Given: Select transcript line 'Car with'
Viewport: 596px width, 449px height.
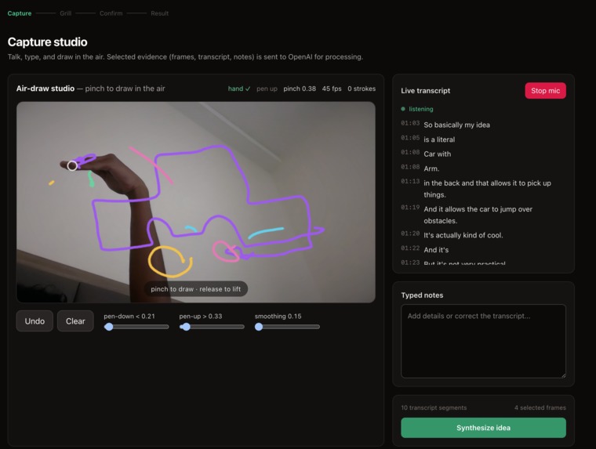Looking at the screenshot, I should coord(437,154).
